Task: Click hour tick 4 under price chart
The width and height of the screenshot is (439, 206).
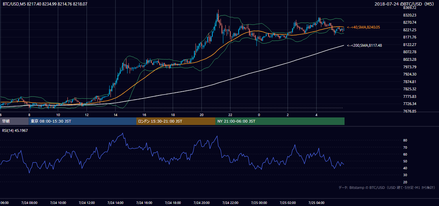Action: pyautogui.click(x=316, y=115)
